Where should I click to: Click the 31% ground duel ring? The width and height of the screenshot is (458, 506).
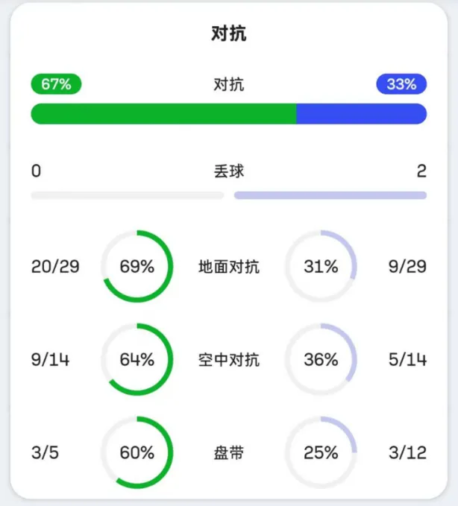coord(321,267)
